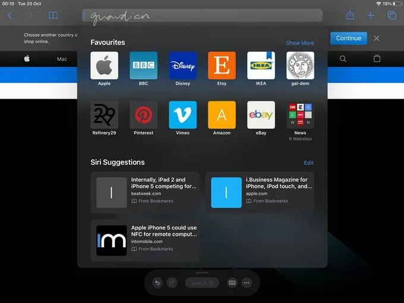Go back with Safari's back arrow
The image size is (404, 303).
click(x=10, y=15)
